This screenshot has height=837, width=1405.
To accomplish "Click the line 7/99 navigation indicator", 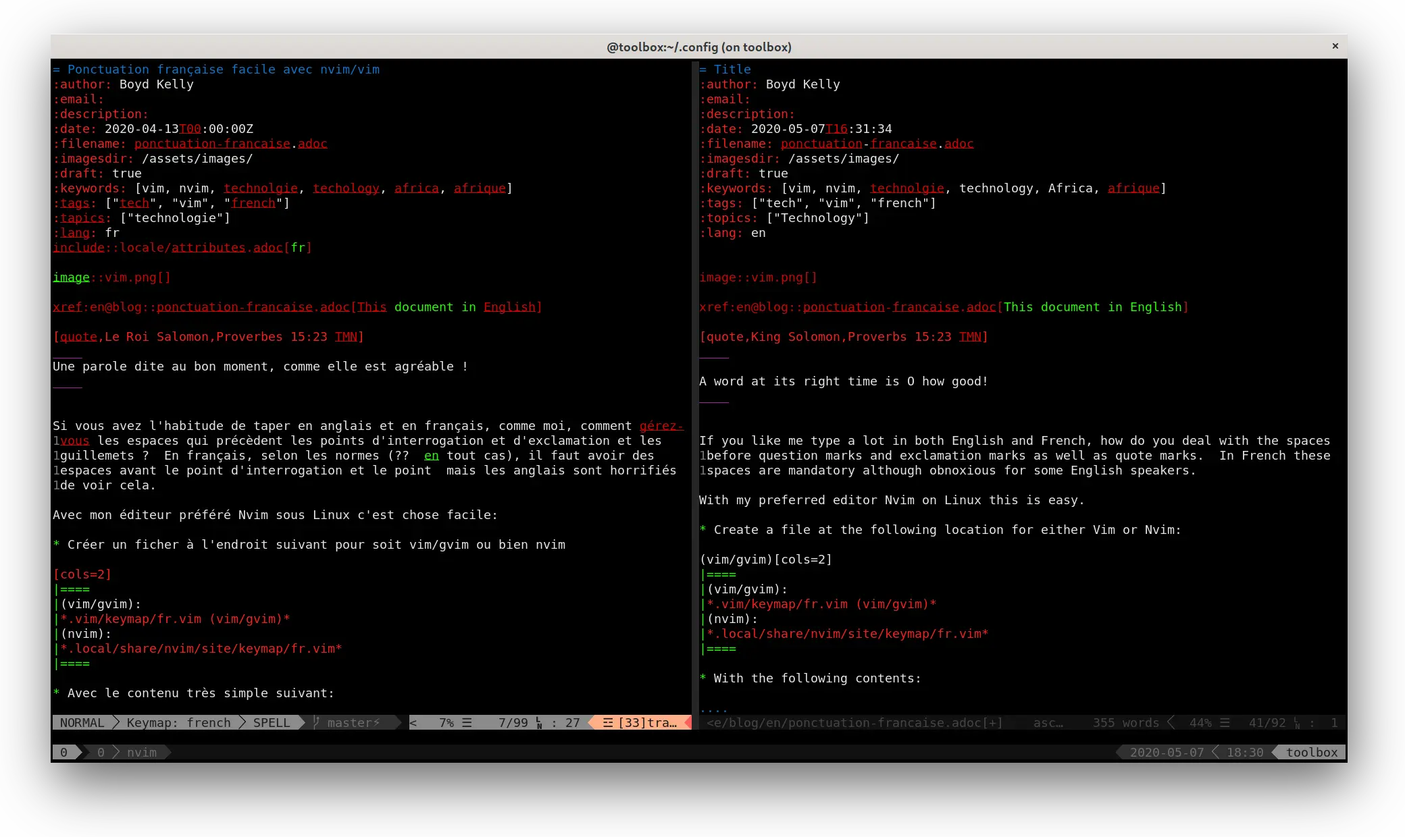I will 509,722.
